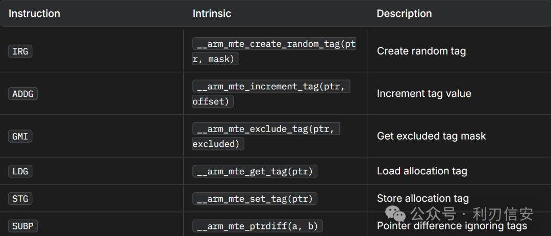Click the __arm_mte_get_tag(ptr) code snippet
The height and width of the screenshot is (236, 551).
(x=255, y=171)
